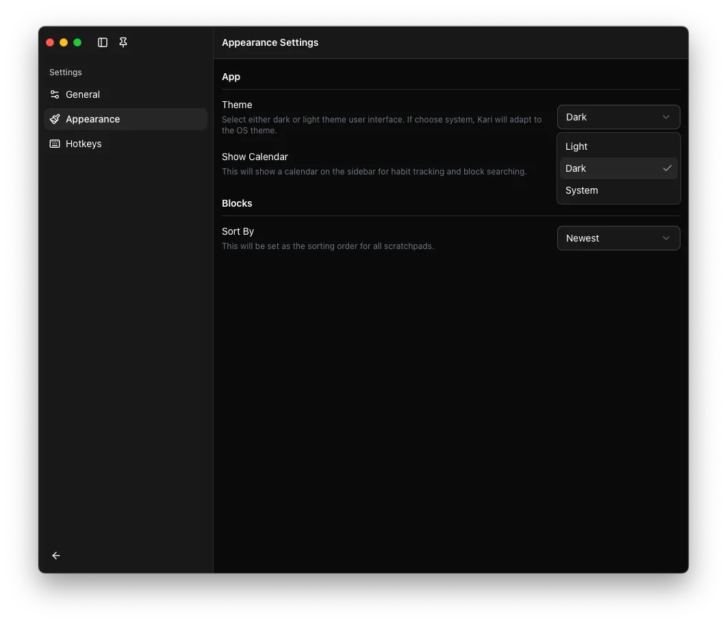Open the Sort By Newest dropdown
Screen dimensions: 727x624
click(609, 238)
